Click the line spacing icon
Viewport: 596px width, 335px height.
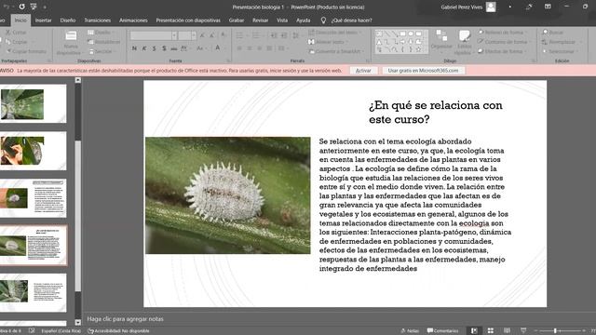[295, 35]
